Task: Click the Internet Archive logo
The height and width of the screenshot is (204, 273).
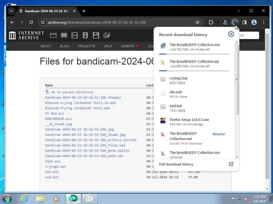Action: tap(26, 35)
